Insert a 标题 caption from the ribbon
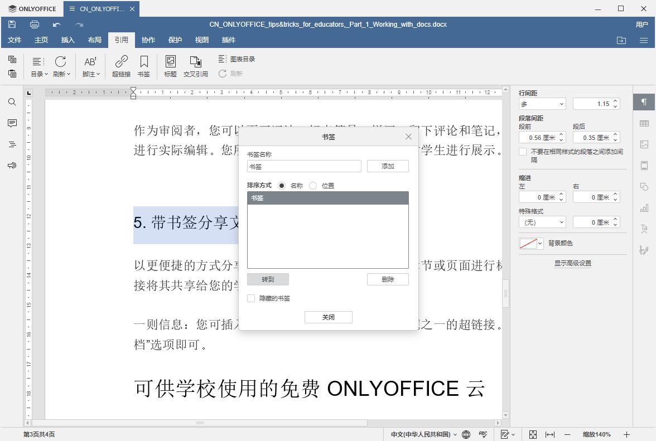 170,66
